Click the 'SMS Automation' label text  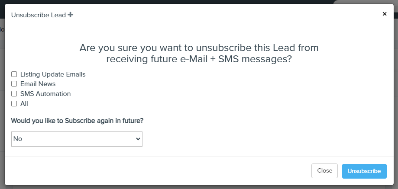[45, 94]
